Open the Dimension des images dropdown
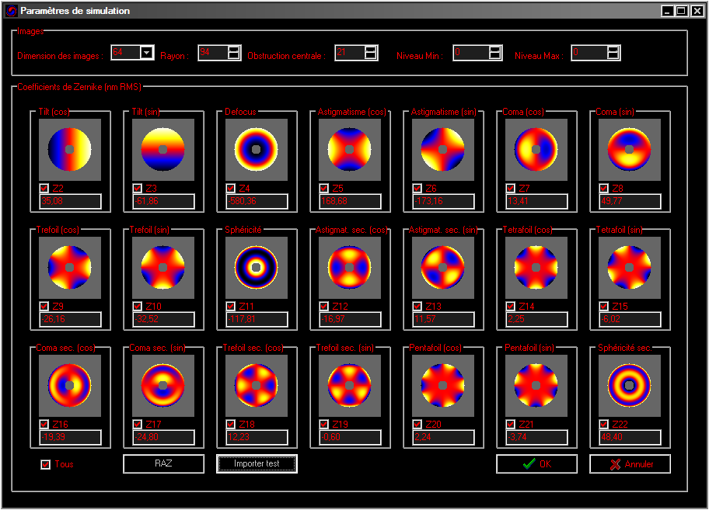This screenshot has height=510, width=709. [x=146, y=53]
